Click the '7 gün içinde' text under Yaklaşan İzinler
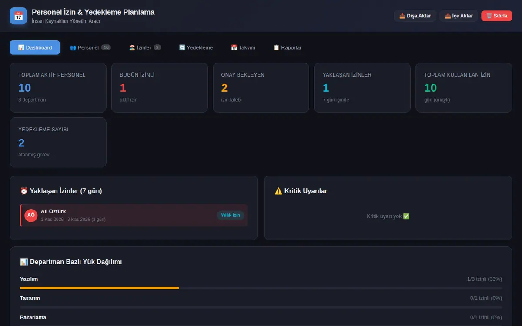The width and height of the screenshot is (522, 326). pos(336,100)
